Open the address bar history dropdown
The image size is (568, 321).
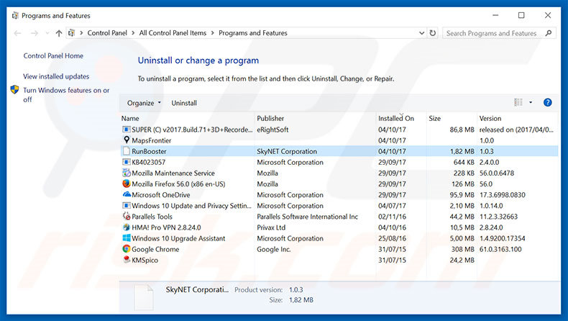tap(421, 33)
